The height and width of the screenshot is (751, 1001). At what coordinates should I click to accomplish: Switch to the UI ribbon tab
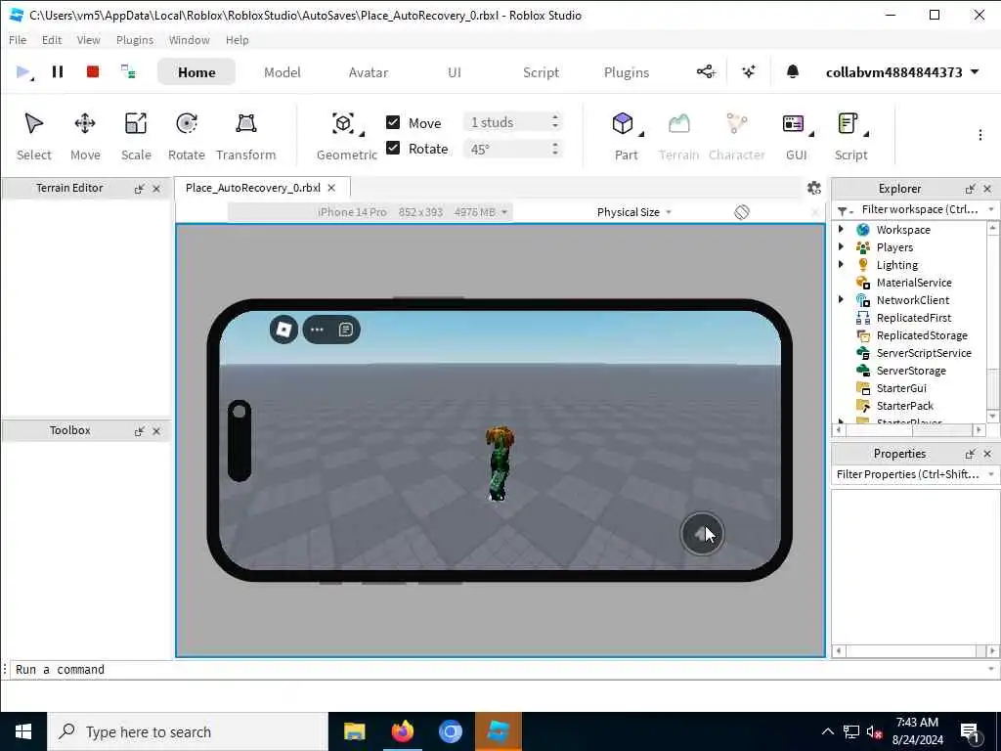tap(455, 72)
